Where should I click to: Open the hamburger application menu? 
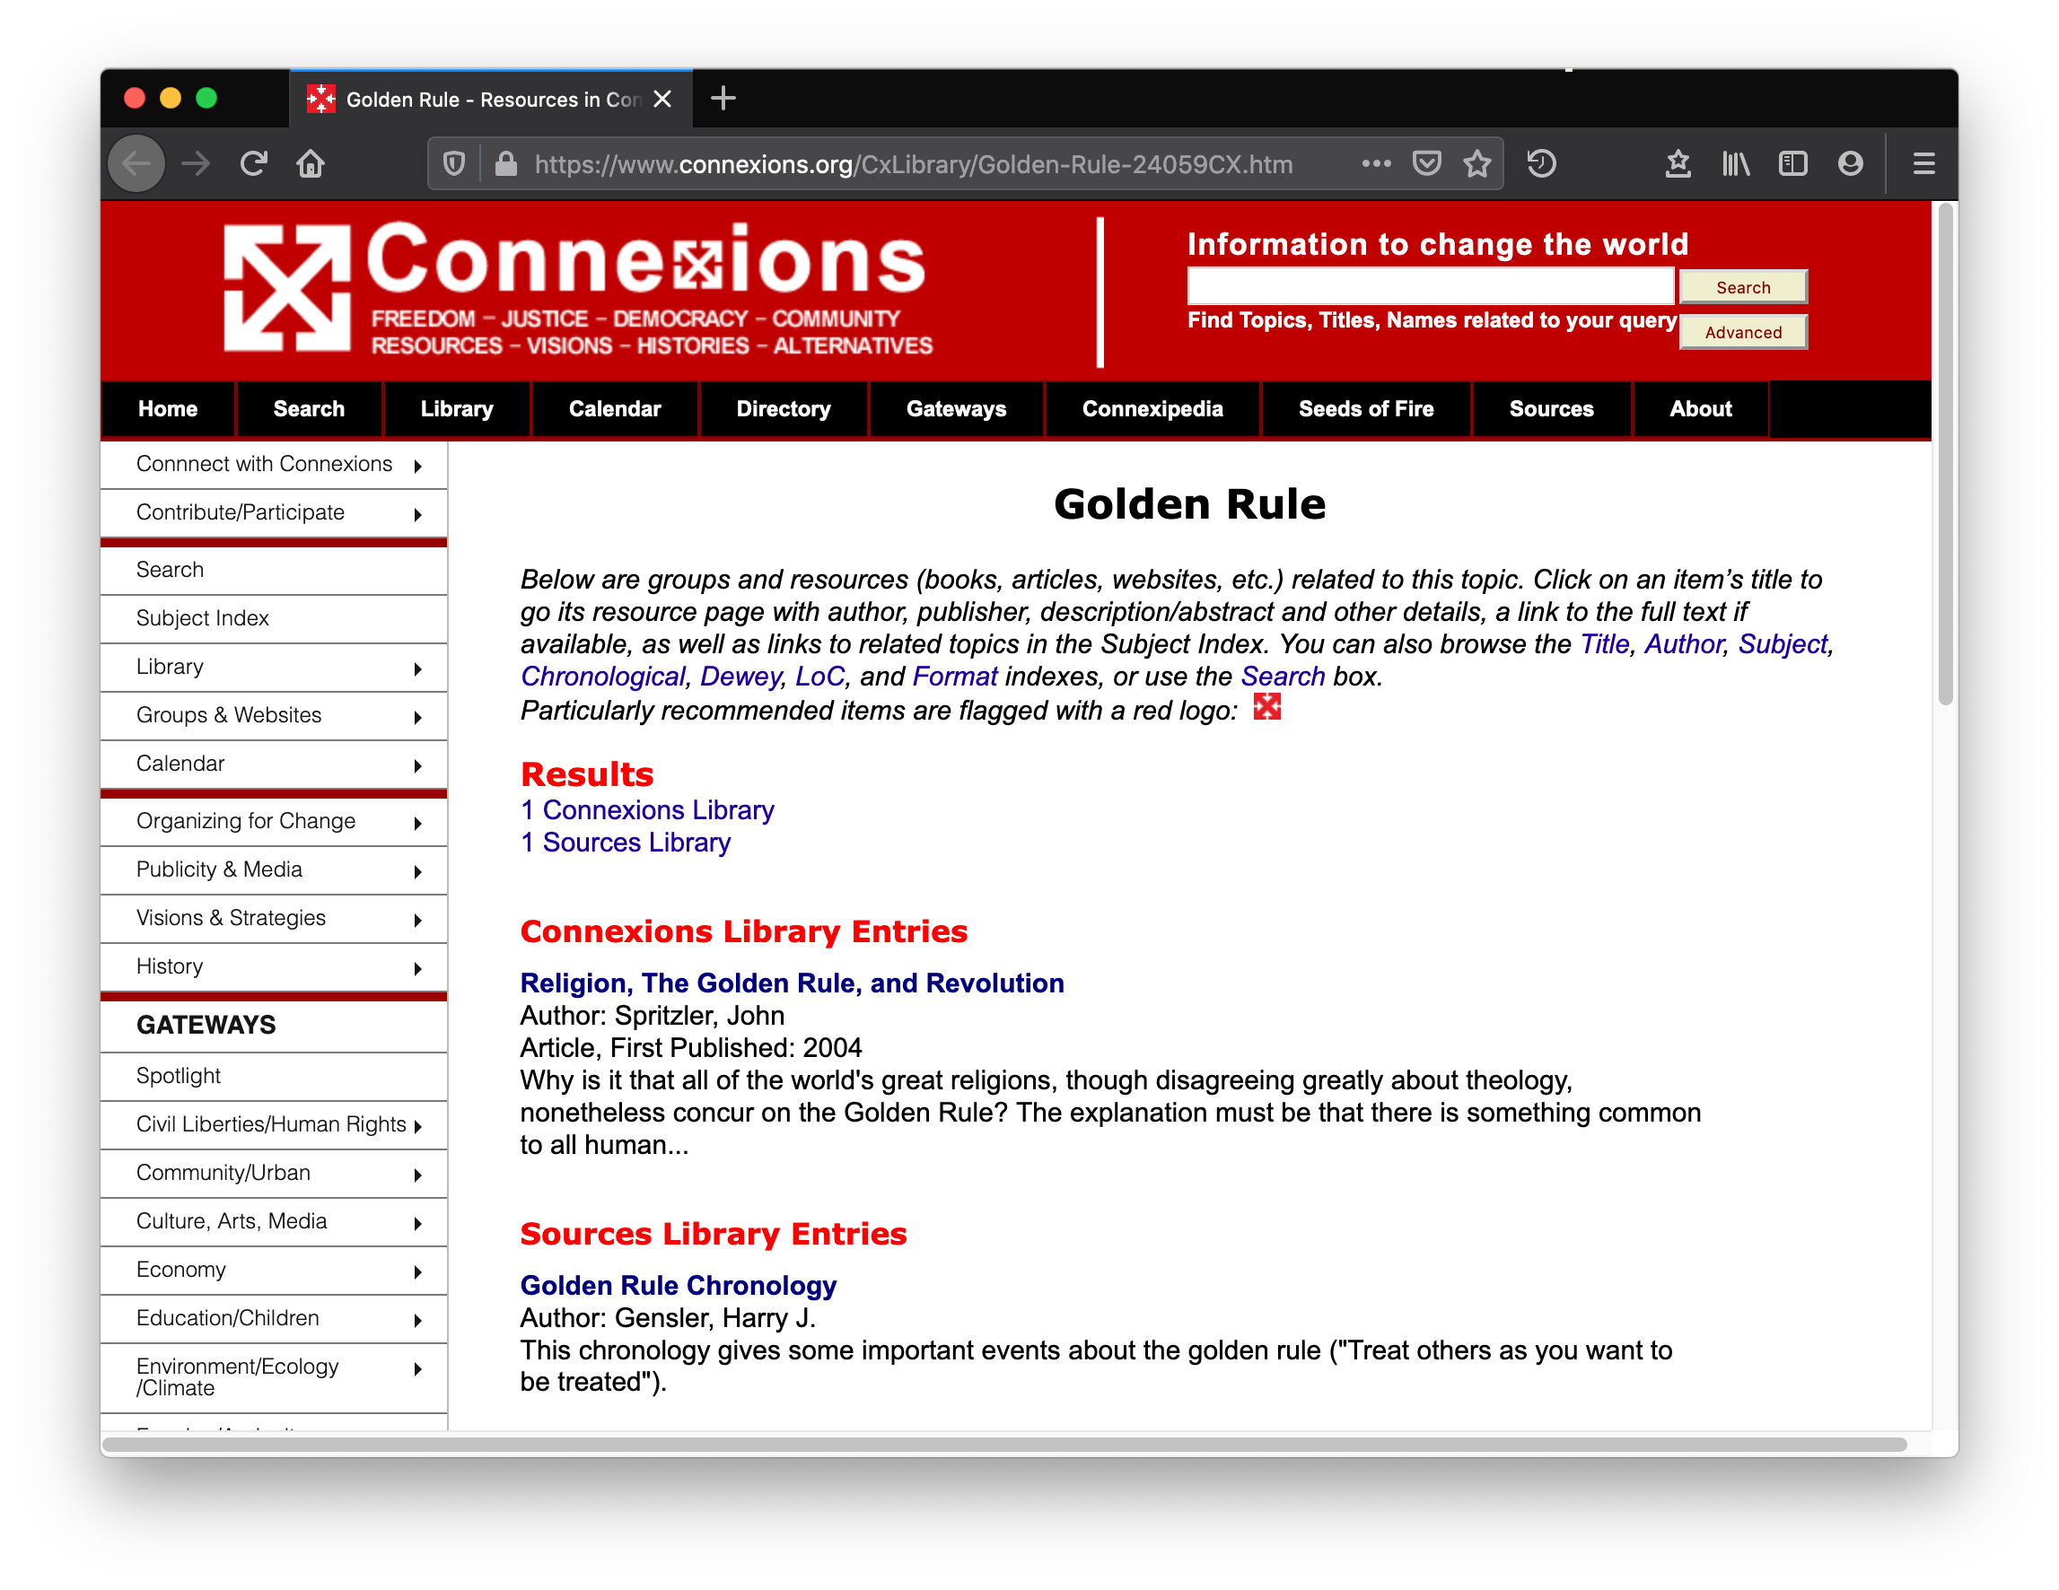(x=1923, y=164)
